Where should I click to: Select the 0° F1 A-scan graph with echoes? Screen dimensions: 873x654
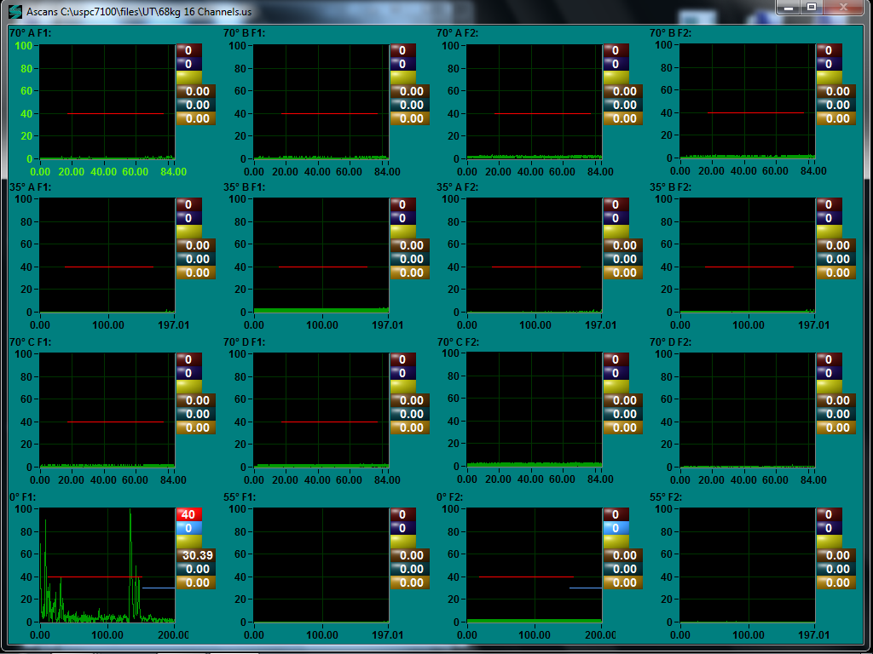click(107, 565)
